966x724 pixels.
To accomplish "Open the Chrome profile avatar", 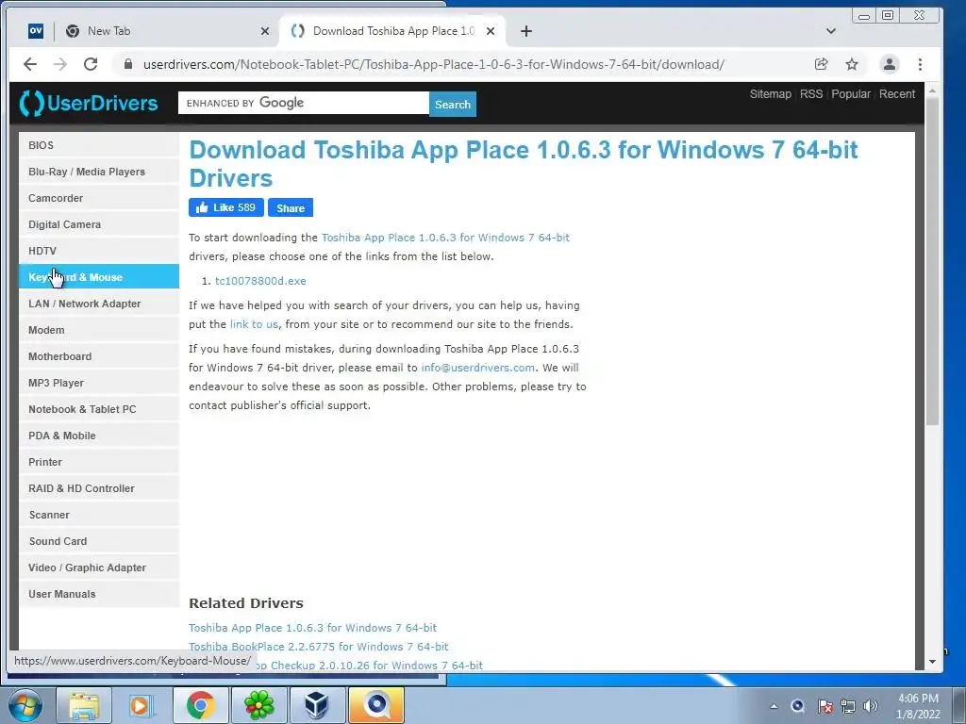I will 889,64.
